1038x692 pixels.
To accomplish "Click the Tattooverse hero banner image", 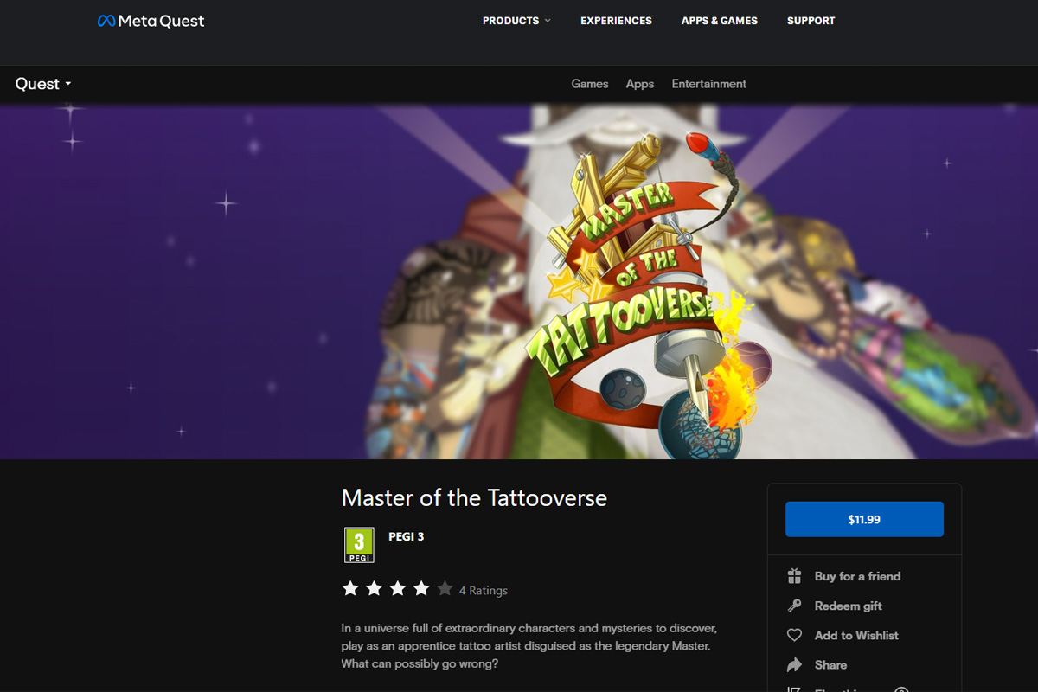I will (519, 281).
